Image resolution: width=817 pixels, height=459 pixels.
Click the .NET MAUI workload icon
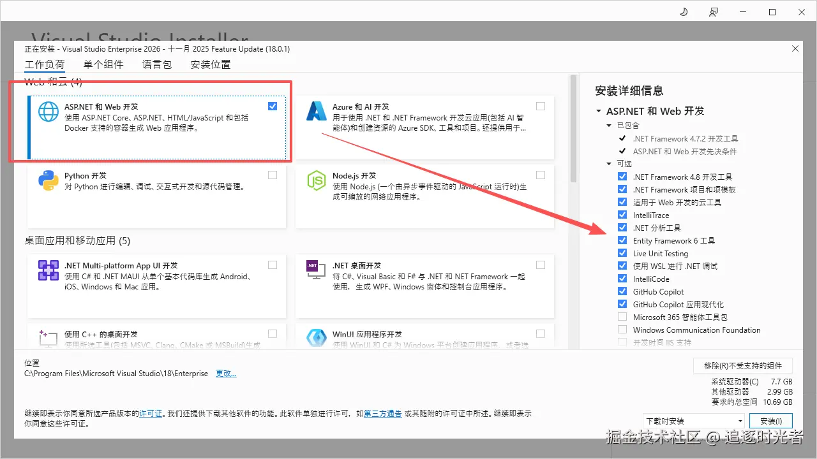pos(49,270)
